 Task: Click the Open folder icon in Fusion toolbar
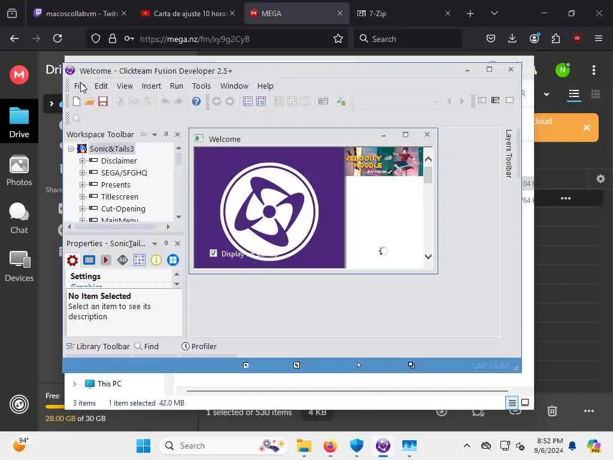[90, 101]
